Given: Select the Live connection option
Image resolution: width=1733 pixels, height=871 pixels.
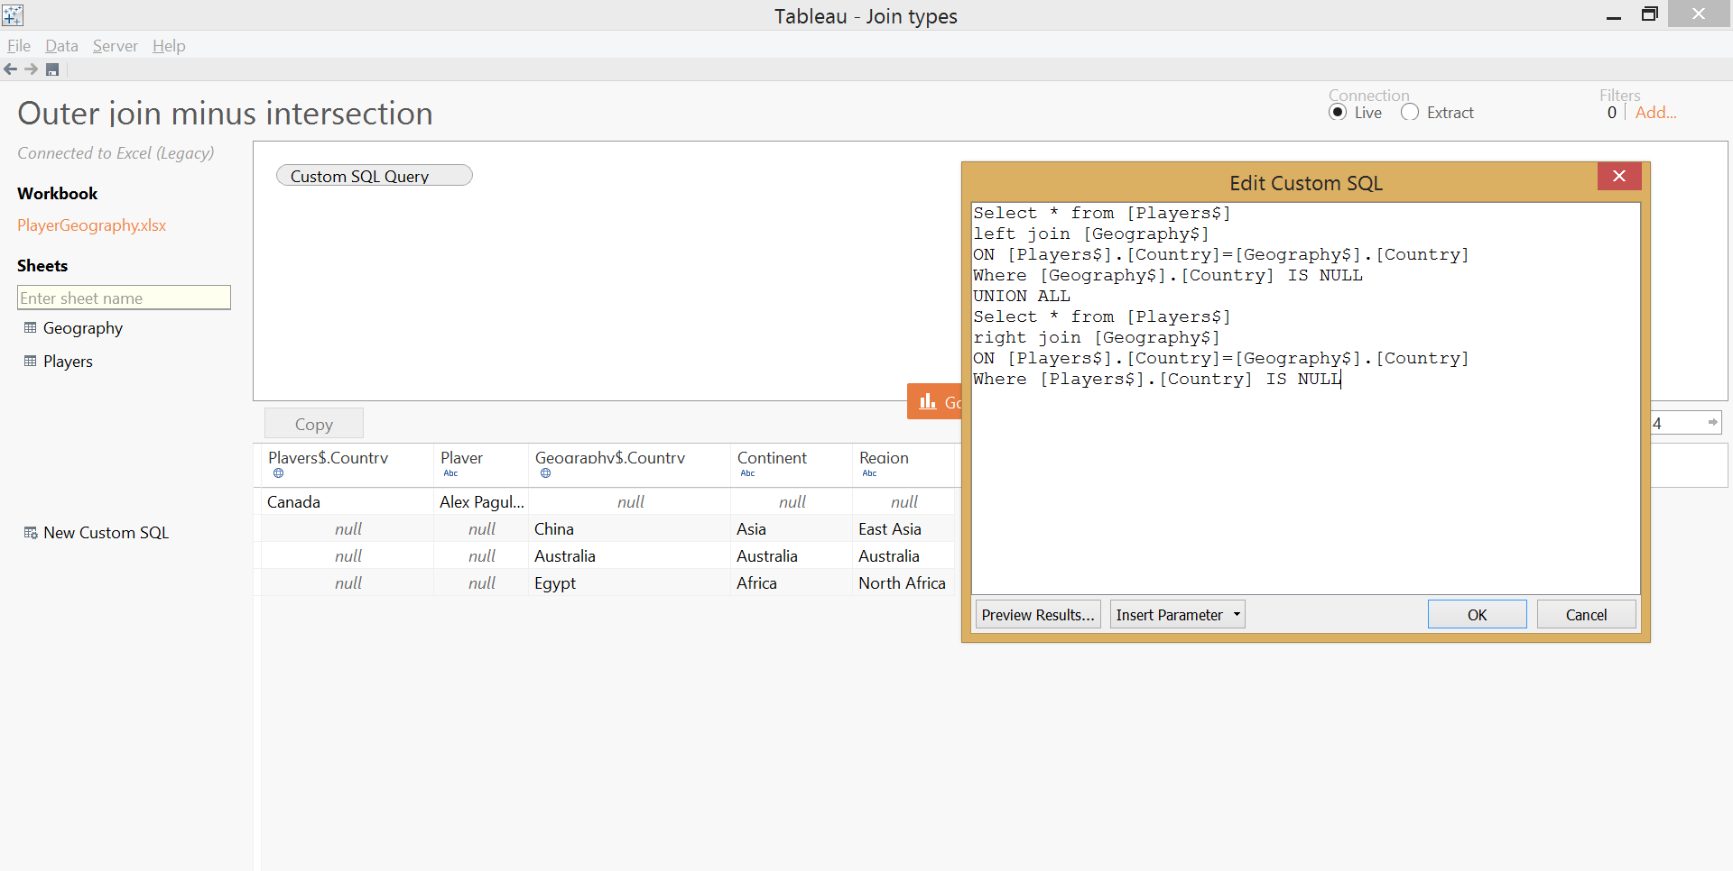Looking at the screenshot, I should point(1338,113).
